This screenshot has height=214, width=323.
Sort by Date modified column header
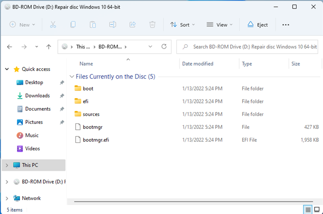(x=198, y=64)
